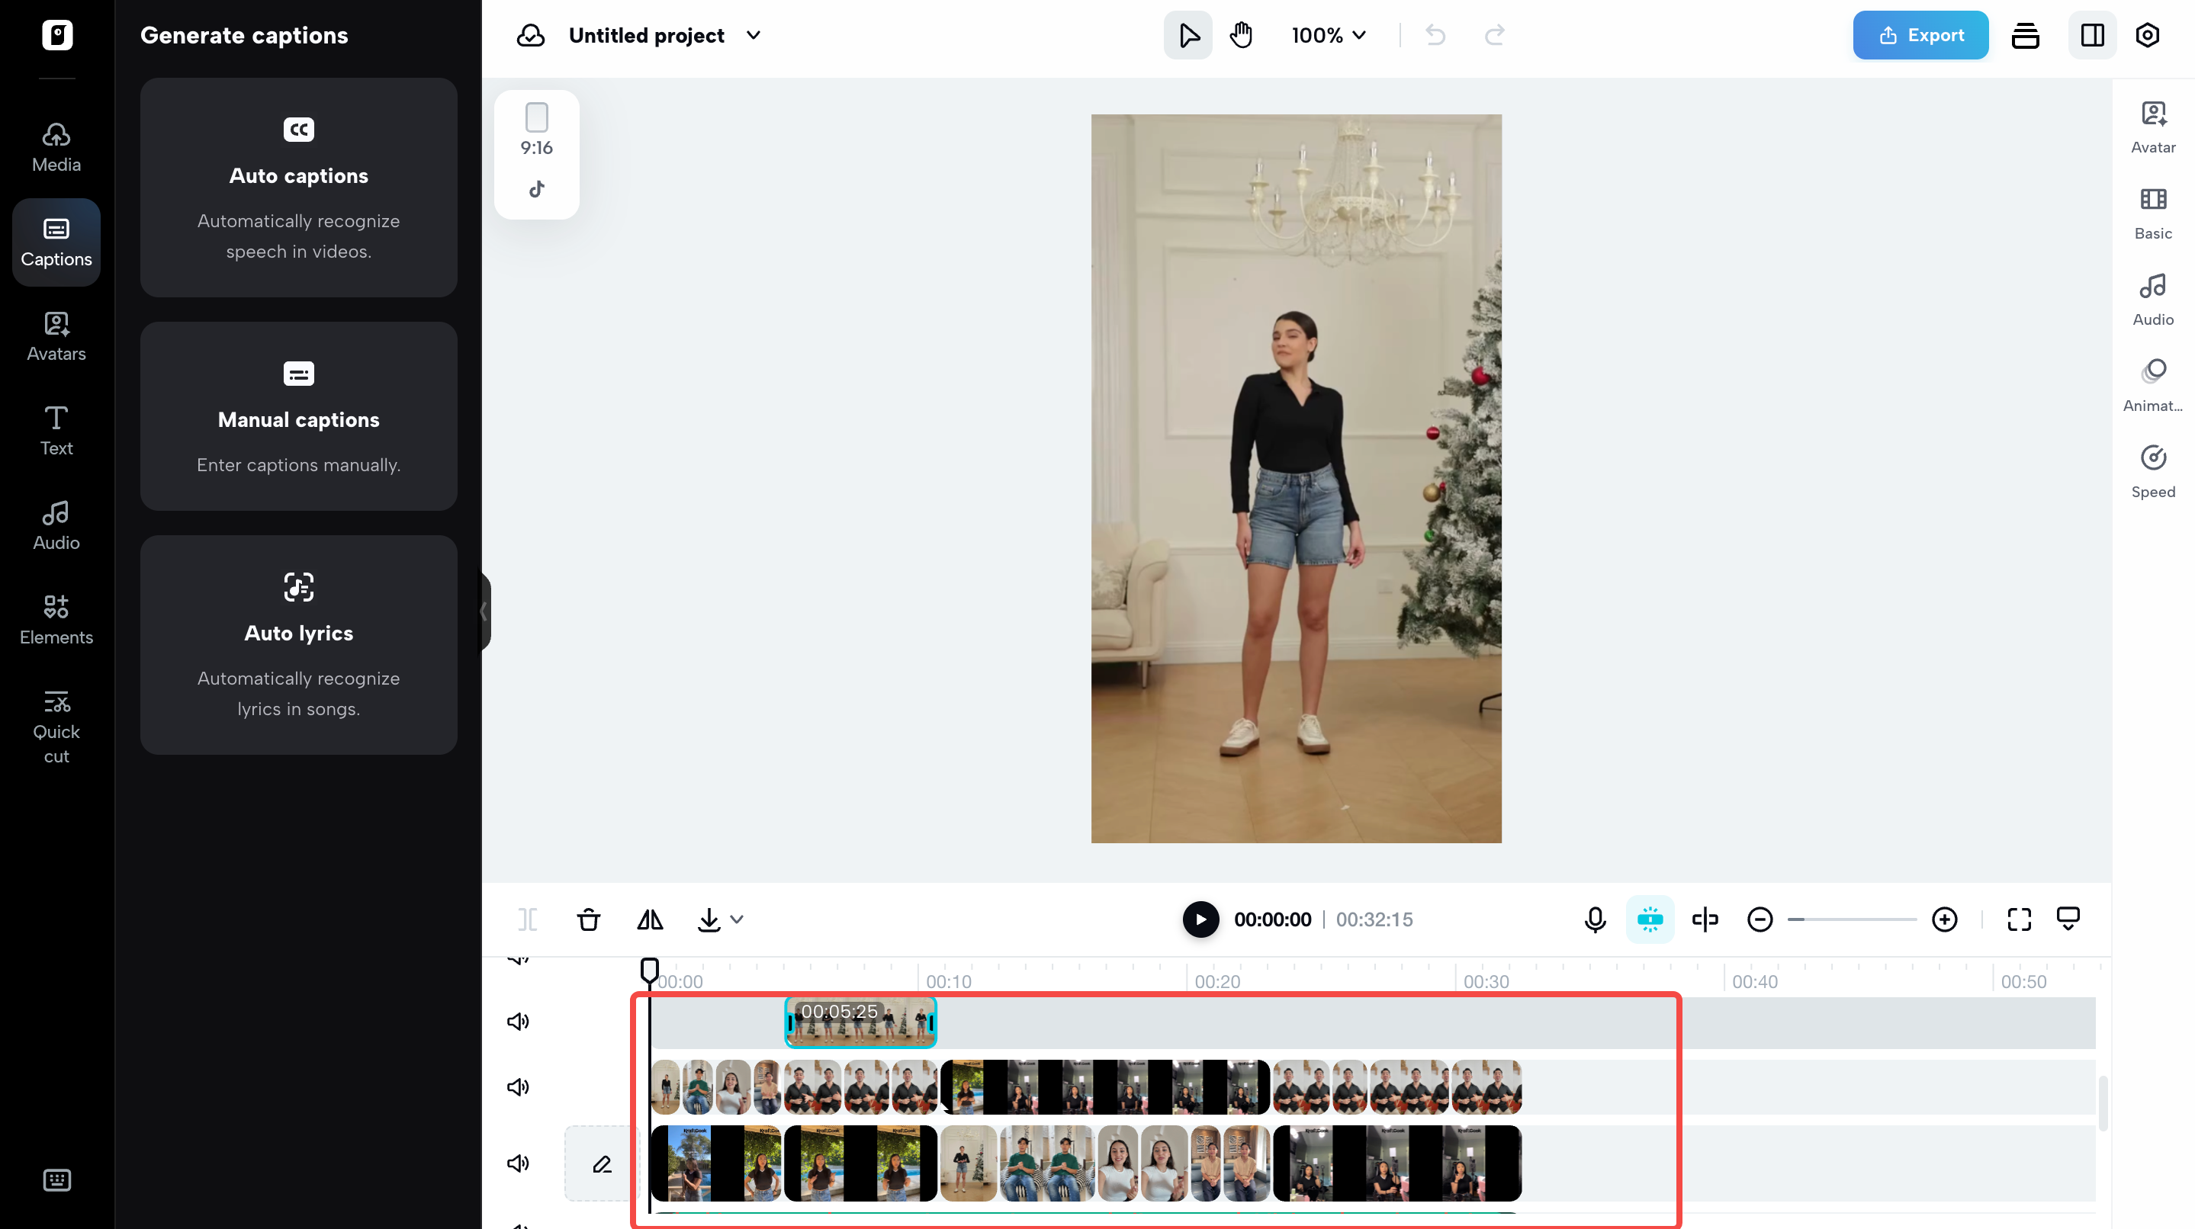The image size is (2195, 1229).
Task: Open the Basic tab in right sidebar
Action: point(2152,213)
